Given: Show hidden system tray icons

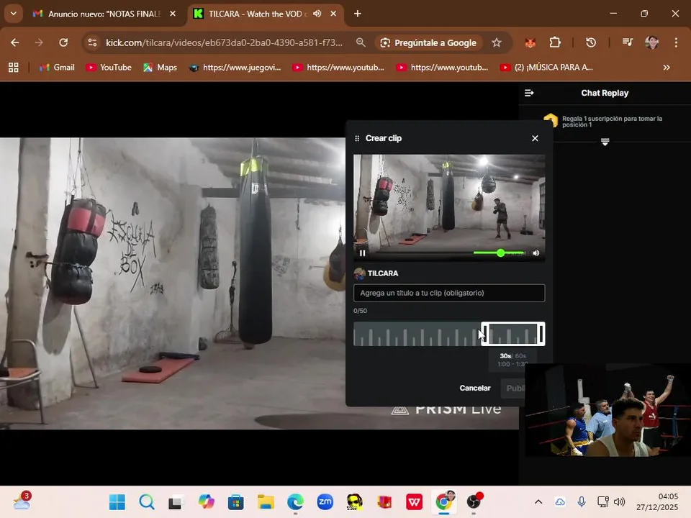Looking at the screenshot, I should [x=538, y=501].
